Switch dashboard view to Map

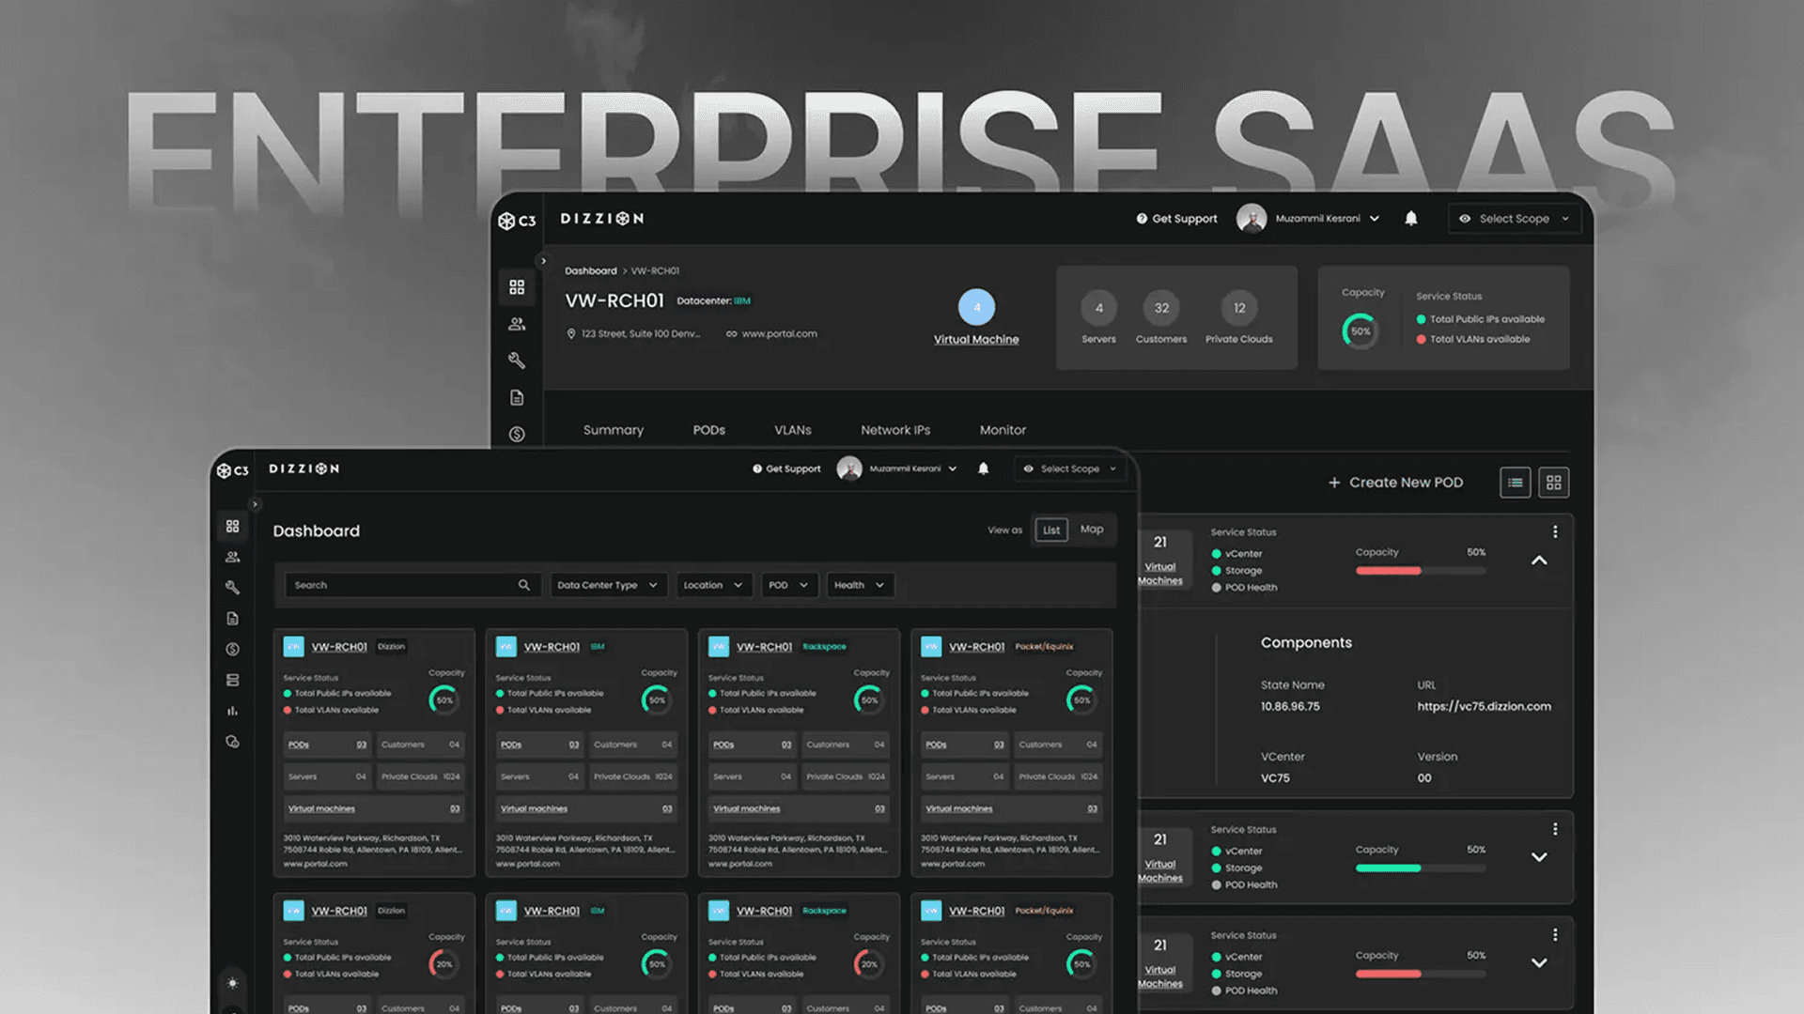coord(1091,530)
